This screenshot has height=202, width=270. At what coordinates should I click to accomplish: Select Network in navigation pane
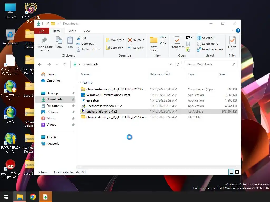pos(50,144)
